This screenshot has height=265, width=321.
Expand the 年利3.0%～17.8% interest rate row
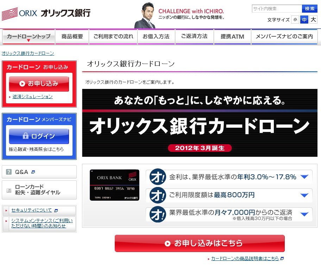tap(229, 177)
